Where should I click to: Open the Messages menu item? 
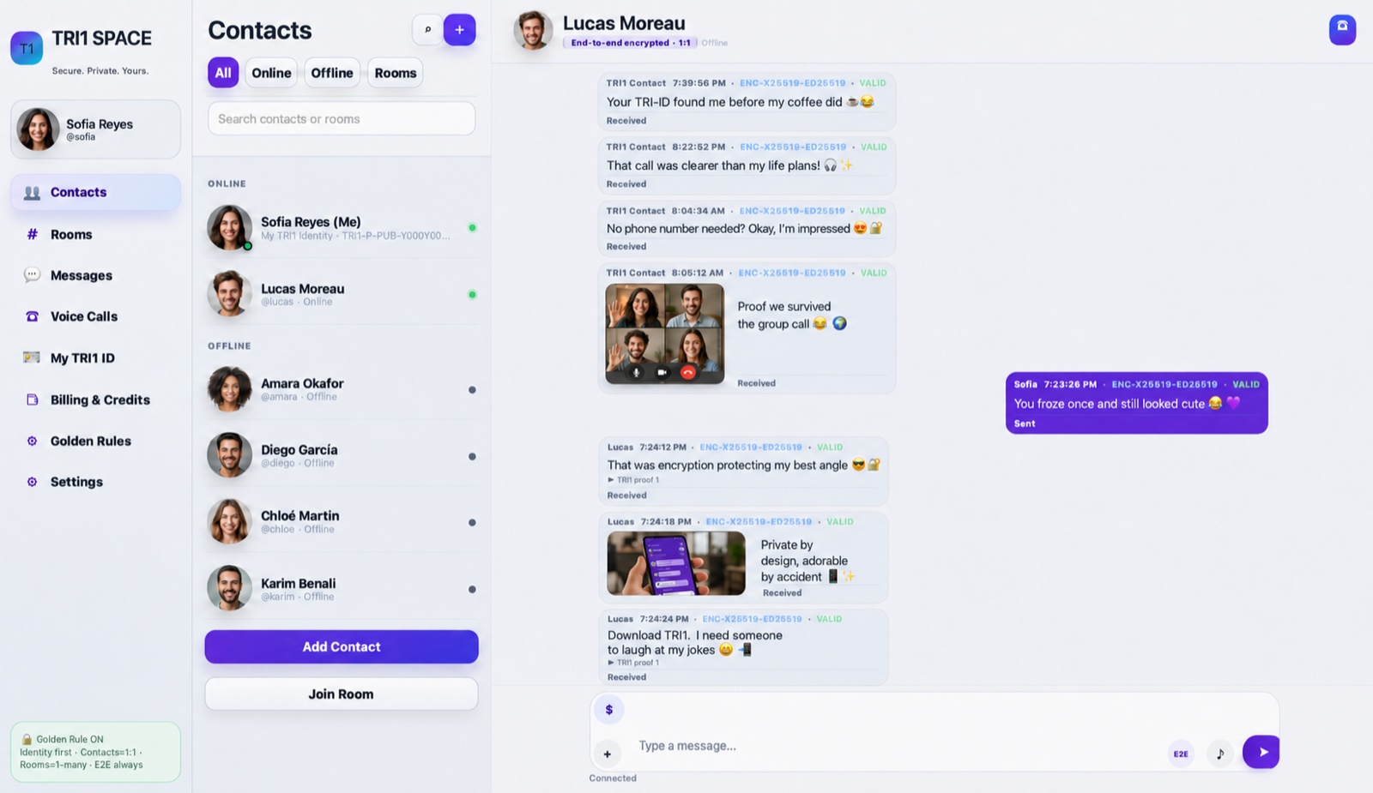tap(95, 275)
